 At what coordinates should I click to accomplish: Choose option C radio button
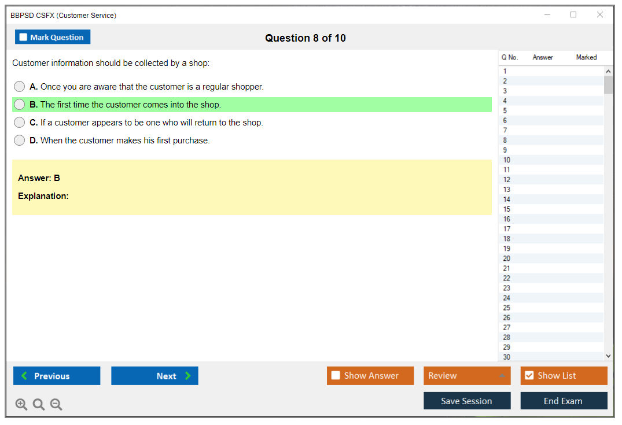click(x=20, y=123)
